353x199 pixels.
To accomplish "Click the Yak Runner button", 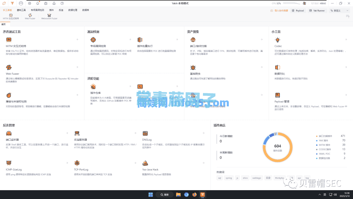I will pyautogui.click(x=317, y=10).
